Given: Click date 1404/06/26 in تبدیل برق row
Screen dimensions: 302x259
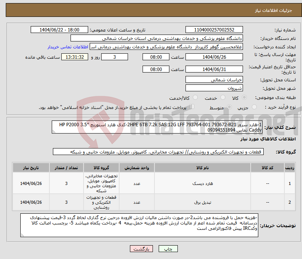Looking at the screenshot, I should (31, 202).
